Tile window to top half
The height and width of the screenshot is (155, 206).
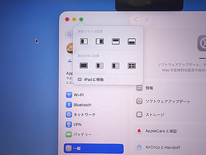(x=116, y=41)
